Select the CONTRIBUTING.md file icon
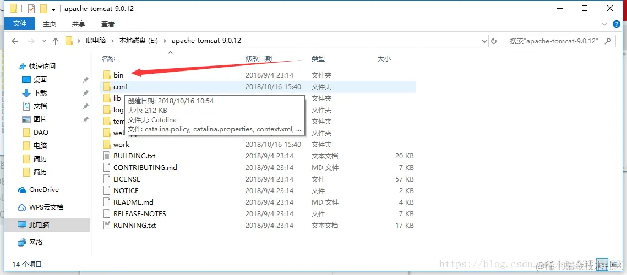Viewport: 627px width, 275px height. 106,168
